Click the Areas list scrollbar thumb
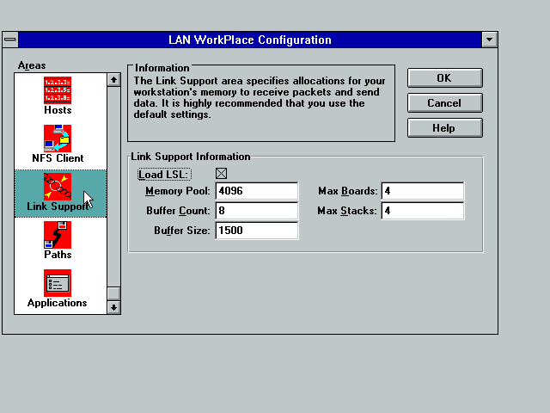Image resolution: width=550 pixels, height=413 pixels. coord(113,293)
